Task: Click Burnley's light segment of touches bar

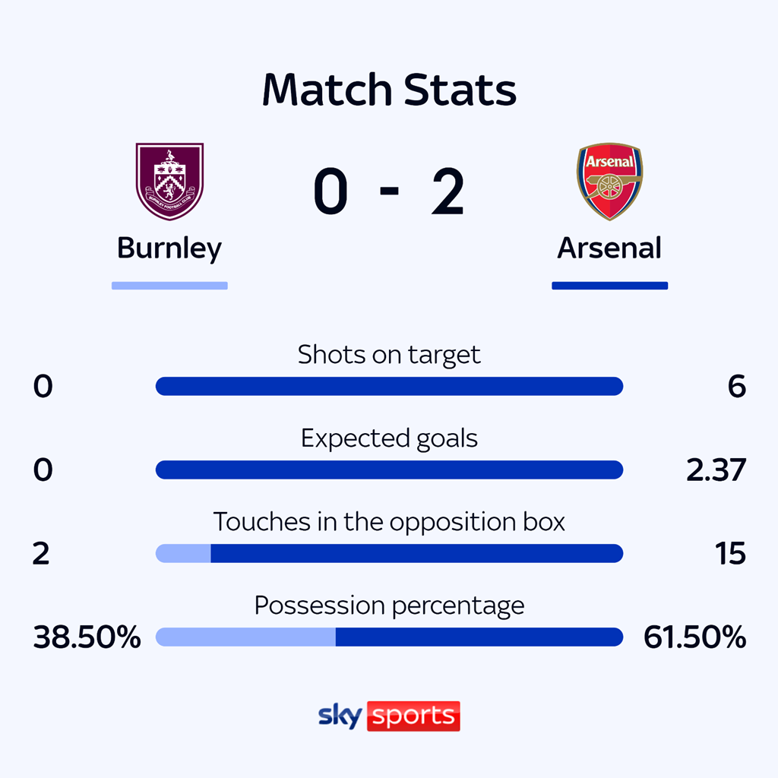Action: click(184, 554)
